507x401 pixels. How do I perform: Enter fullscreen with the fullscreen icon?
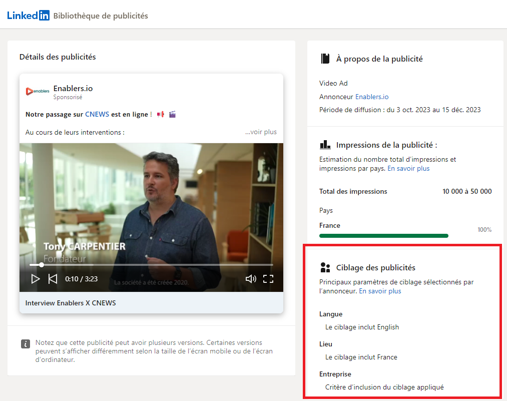click(268, 279)
